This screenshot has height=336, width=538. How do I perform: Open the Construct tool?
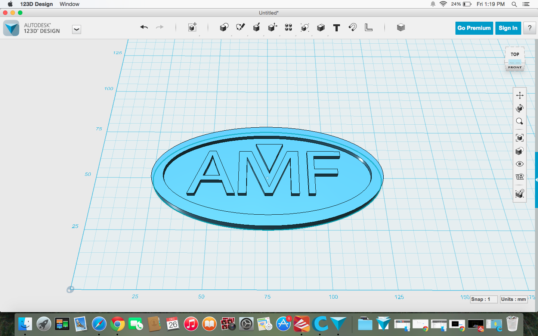[x=256, y=27]
